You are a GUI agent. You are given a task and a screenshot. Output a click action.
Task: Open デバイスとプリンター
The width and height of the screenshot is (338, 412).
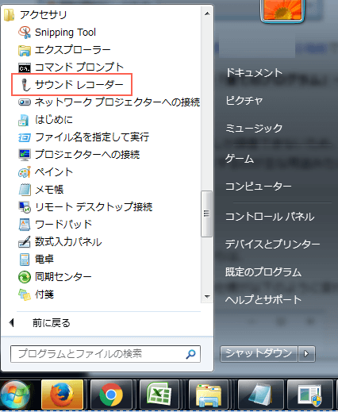click(273, 245)
